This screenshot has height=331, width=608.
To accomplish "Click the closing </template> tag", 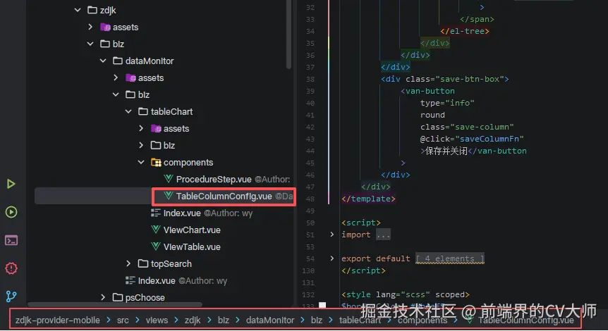I will pos(368,199).
